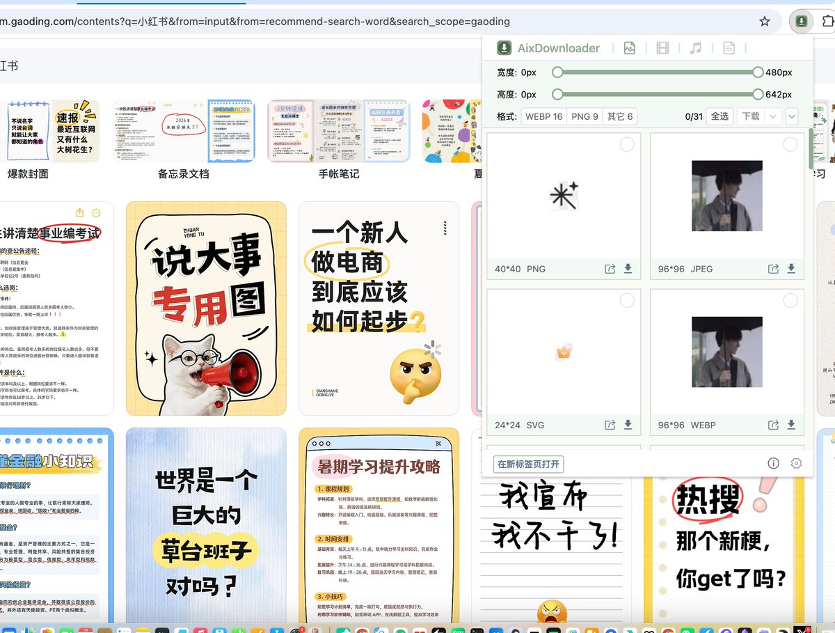The height and width of the screenshot is (633, 835).
Task: Click the width slider maximum handle
Action: click(x=758, y=72)
